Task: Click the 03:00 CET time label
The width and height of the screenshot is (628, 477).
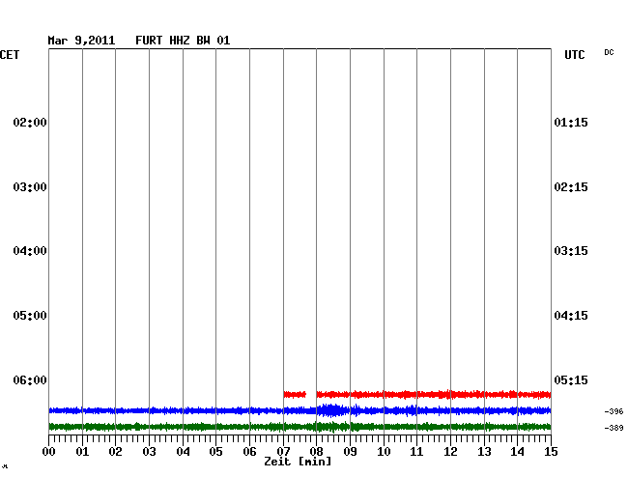Action: (30, 187)
